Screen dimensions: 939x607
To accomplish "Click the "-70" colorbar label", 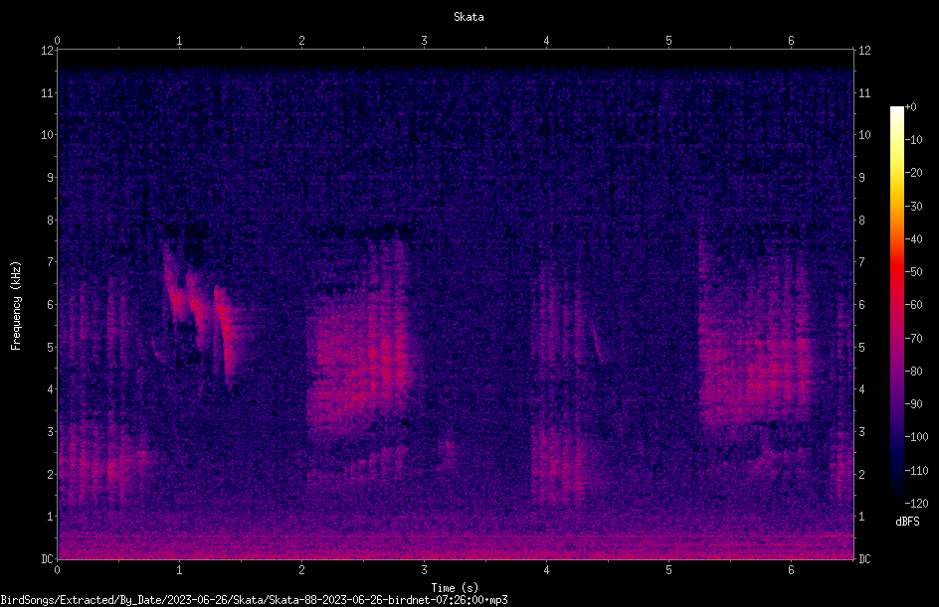I will click(913, 339).
